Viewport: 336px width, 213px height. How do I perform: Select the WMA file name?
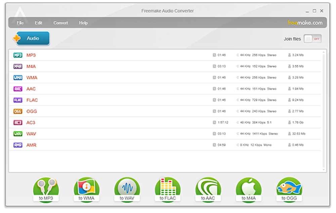[32, 77]
